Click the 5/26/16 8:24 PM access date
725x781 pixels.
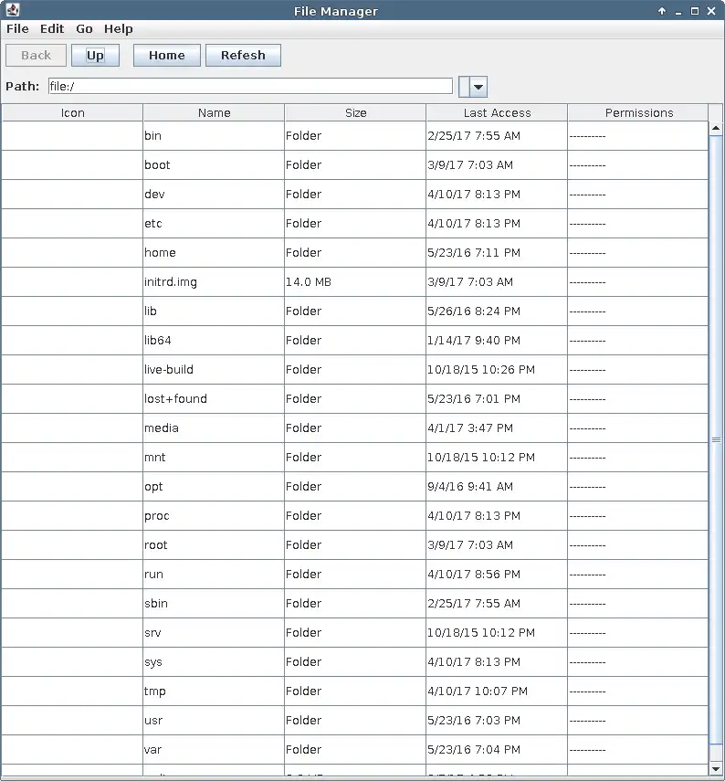(474, 311)
